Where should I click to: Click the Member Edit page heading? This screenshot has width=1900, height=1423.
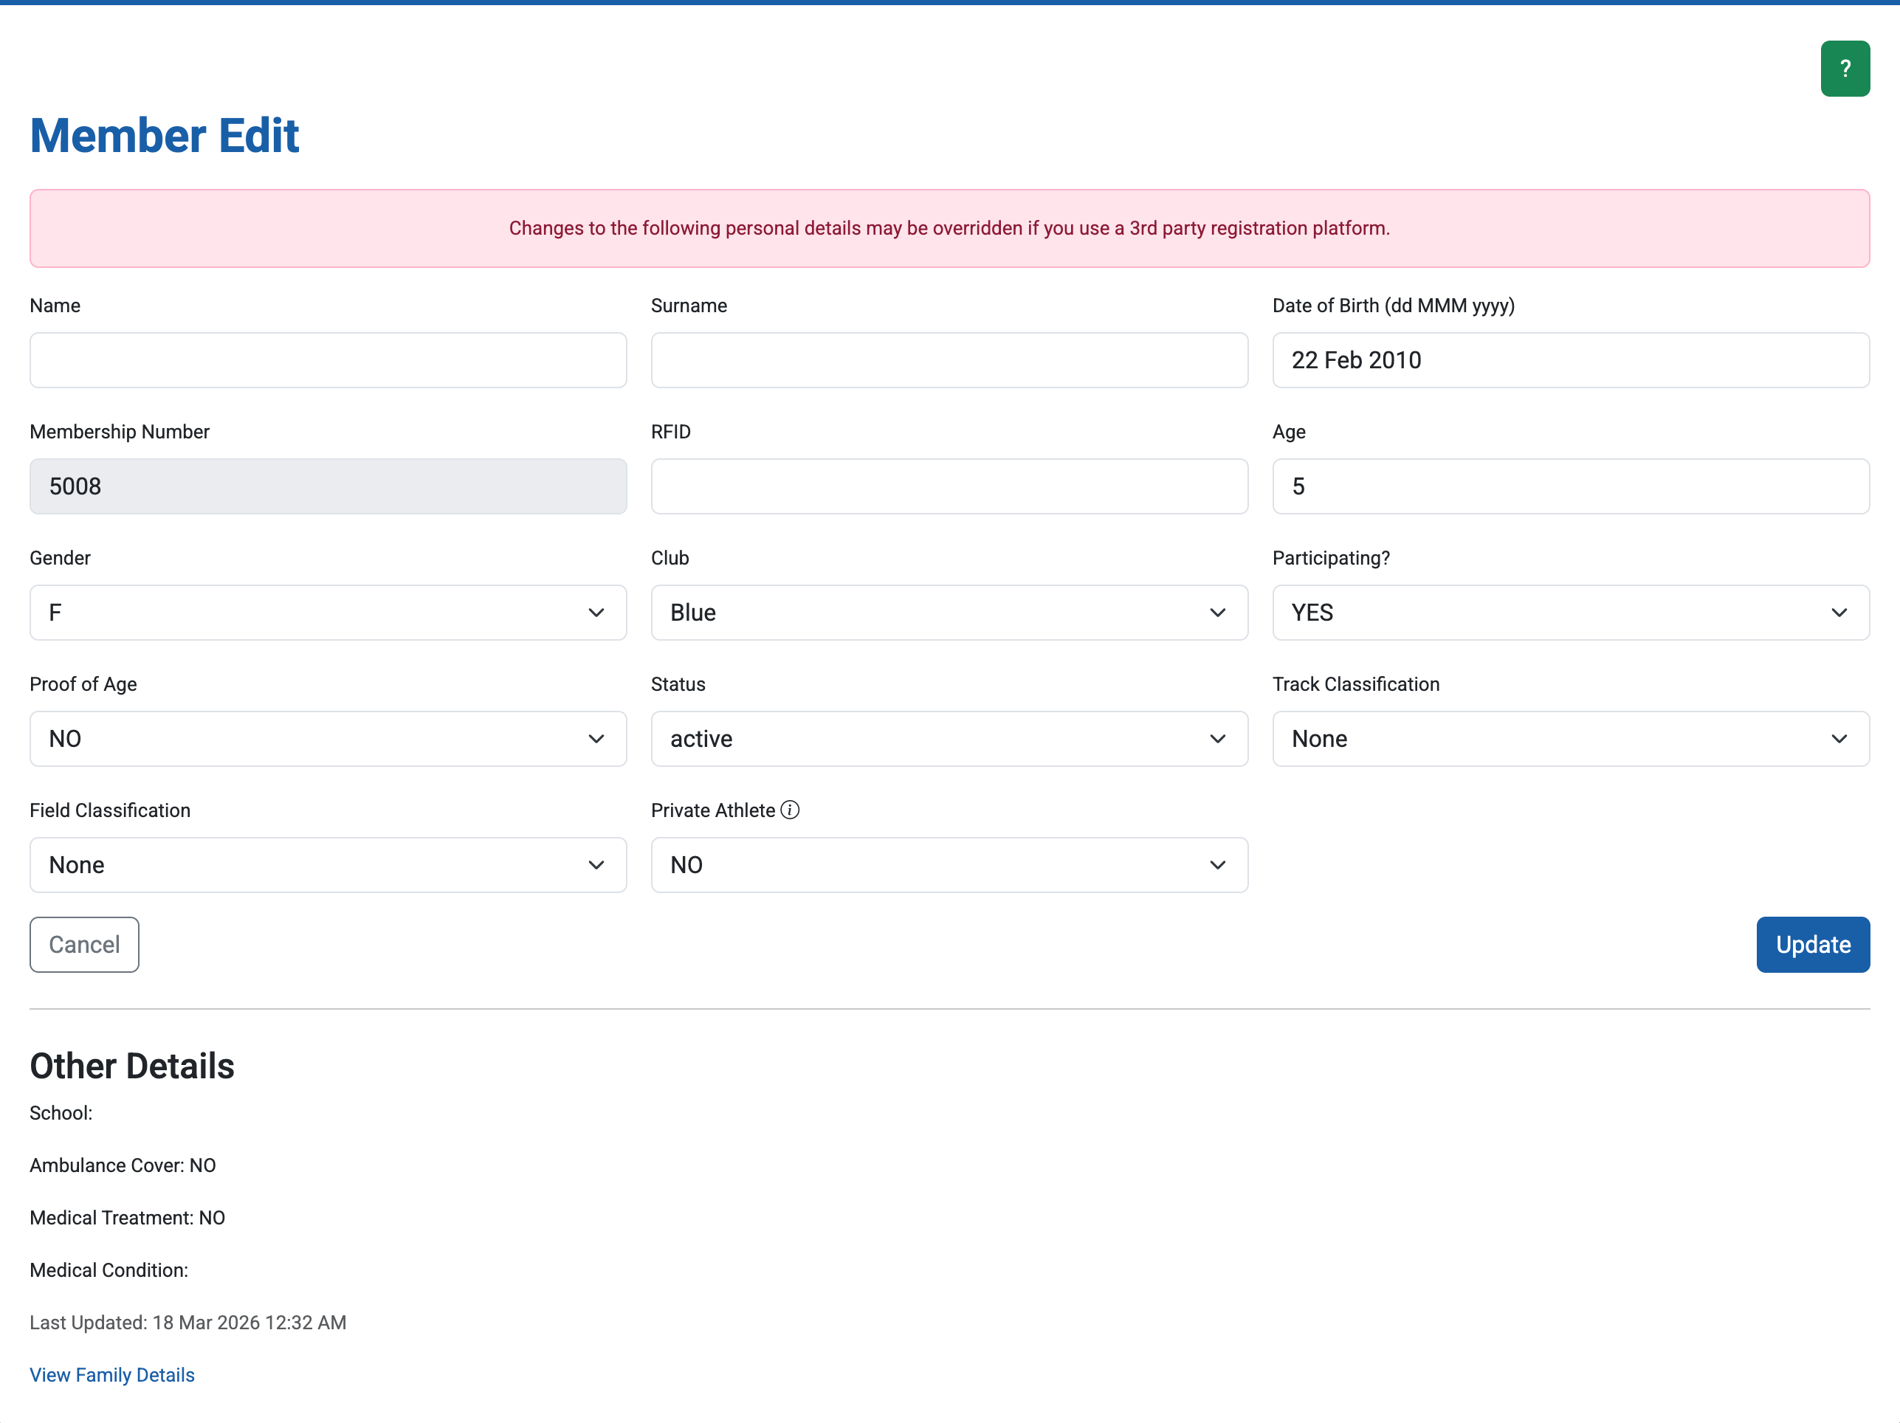tap(164, 136)
